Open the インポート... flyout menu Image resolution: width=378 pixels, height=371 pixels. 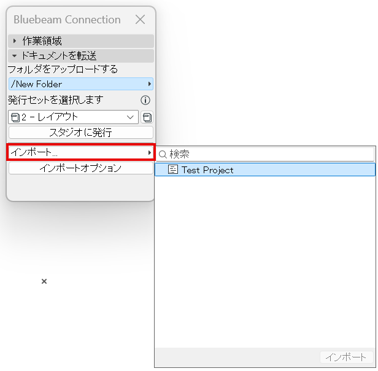pos(81,152)
